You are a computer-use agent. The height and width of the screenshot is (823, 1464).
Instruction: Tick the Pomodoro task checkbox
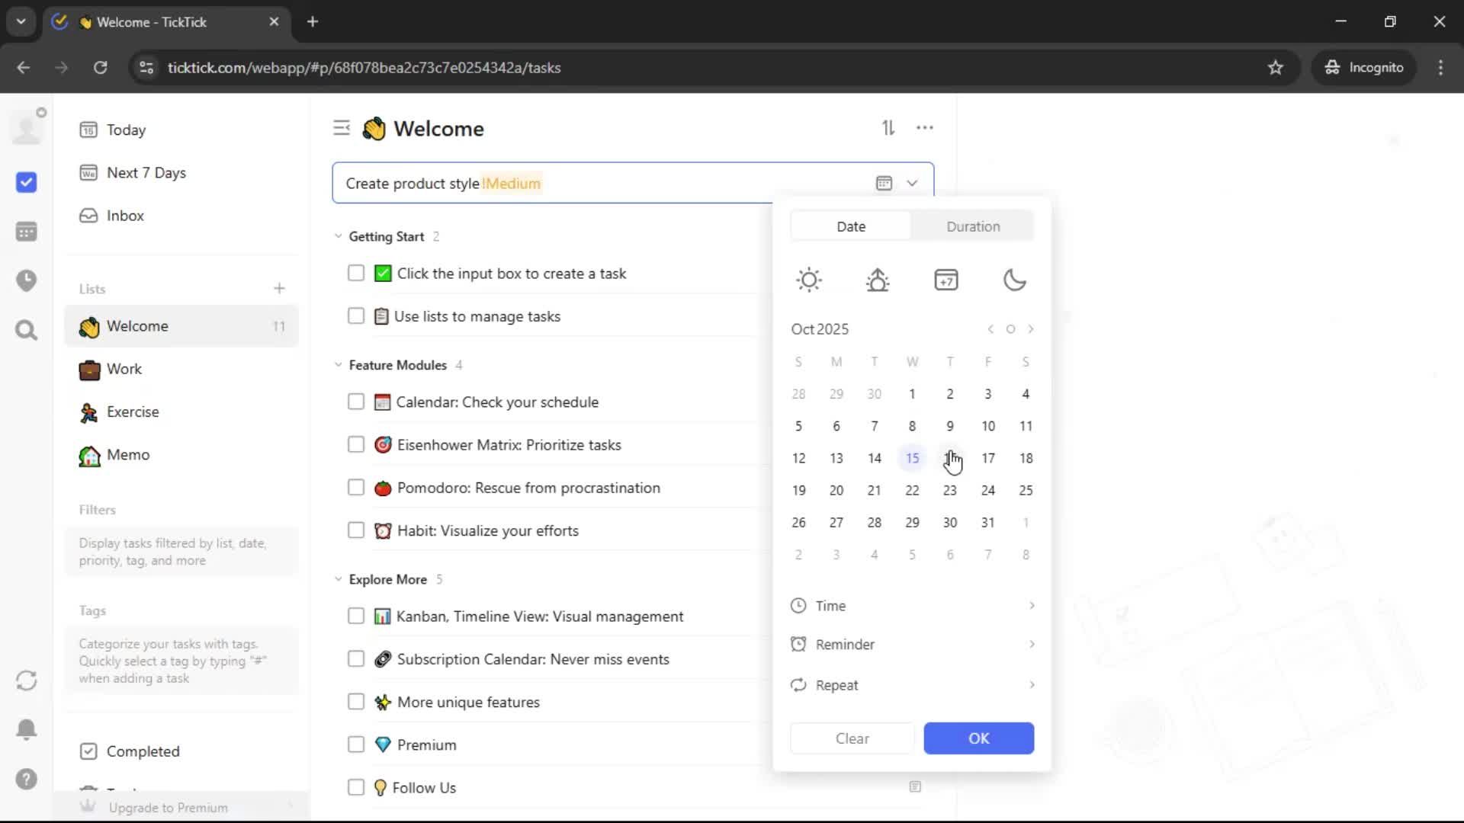point(356,488)
